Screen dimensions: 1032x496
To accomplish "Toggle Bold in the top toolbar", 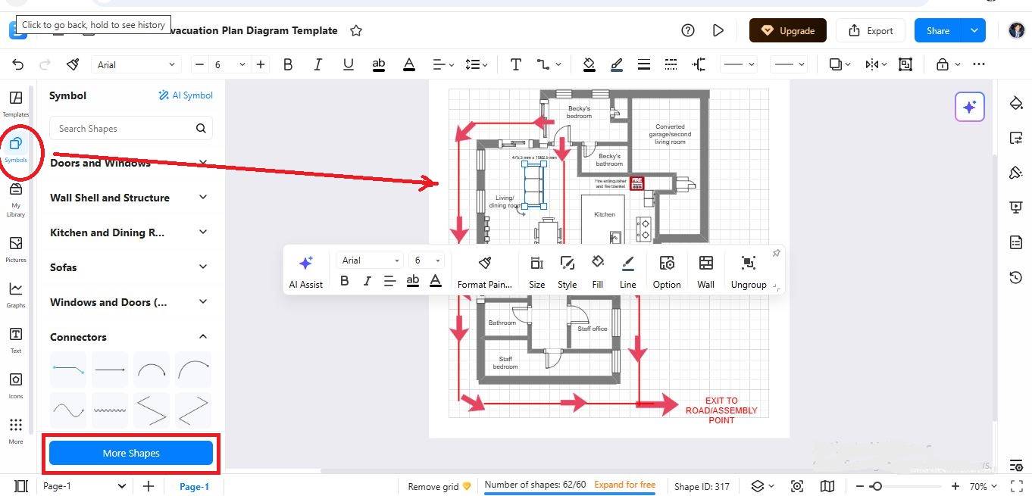I will pyautogui.click(x=288, y=64).
